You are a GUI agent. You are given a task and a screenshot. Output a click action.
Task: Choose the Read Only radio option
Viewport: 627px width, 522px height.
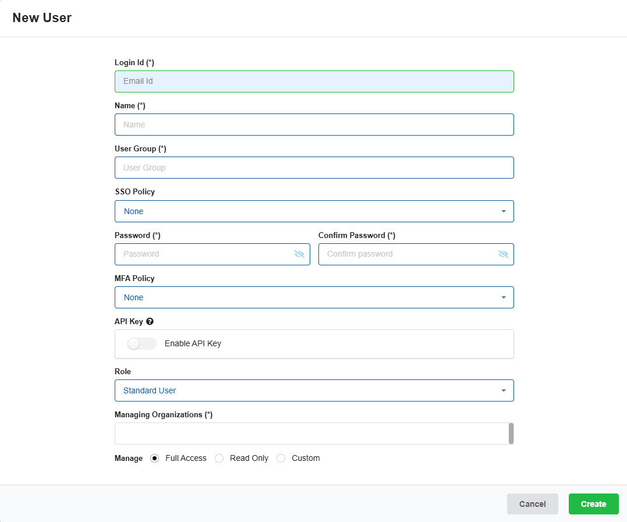[219, 459]
